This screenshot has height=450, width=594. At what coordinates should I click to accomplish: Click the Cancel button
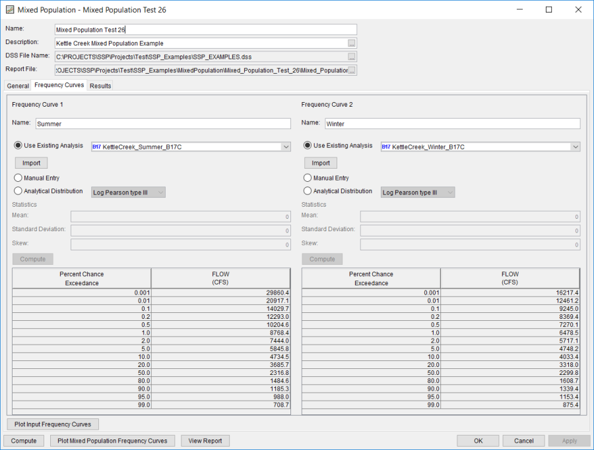[523, 441]
